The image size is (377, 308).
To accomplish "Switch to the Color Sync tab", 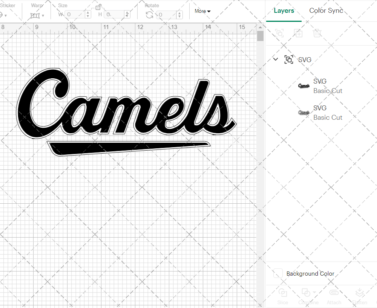I will click(326, 11).
